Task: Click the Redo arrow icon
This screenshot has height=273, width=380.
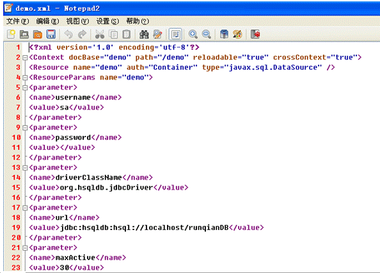Action: point(82,34)
